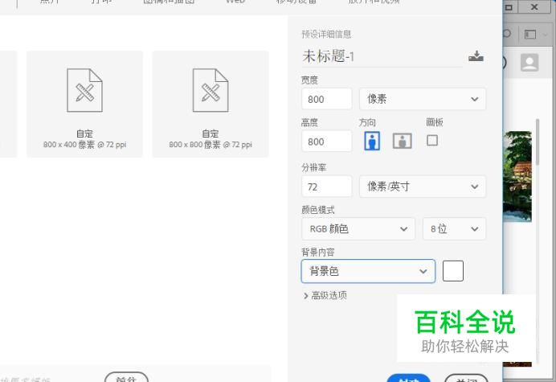Open the resolution unit dropdown 像素/英寸
The width and height of the screenshot is (556, 382).
pyautogui.click(x=423, y=187)
